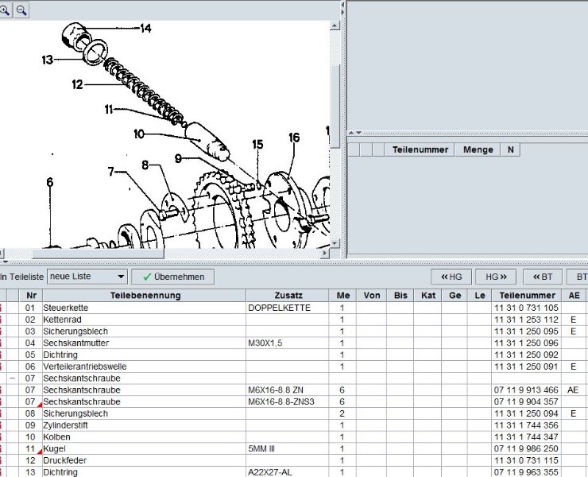This screenshot has width=588, height=477.
Task: Go to next main group HG»
Action: pos(495,277)
